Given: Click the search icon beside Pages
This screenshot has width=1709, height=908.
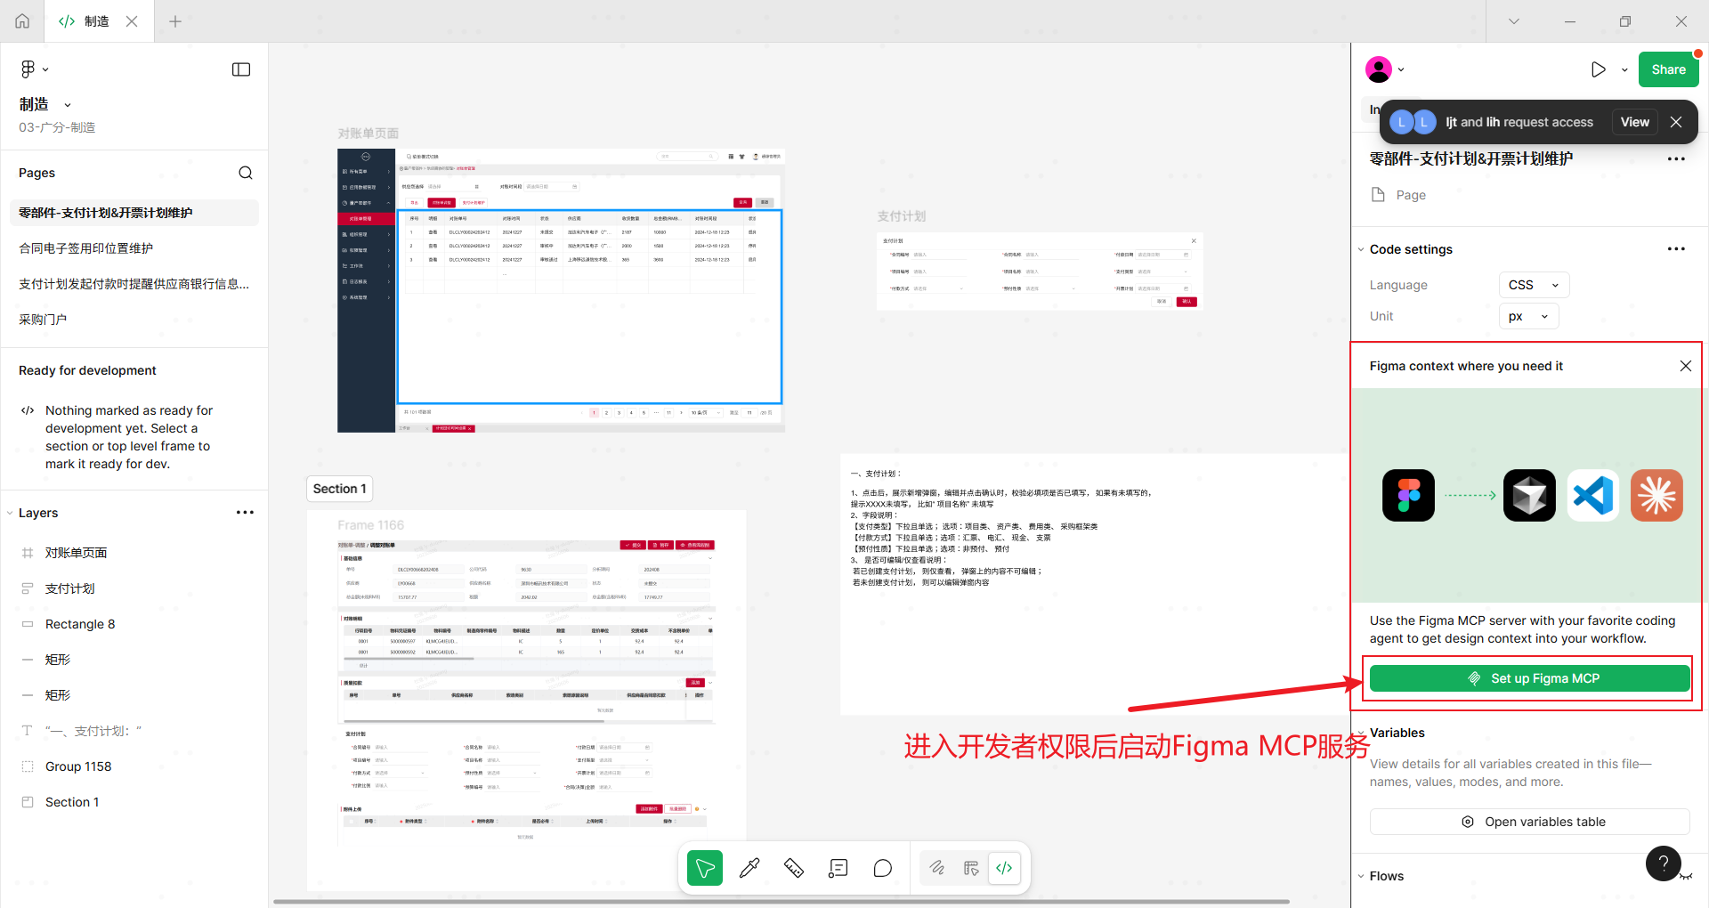Looking at the screenshot, I should pyautogui.click(x=246, y=173).
